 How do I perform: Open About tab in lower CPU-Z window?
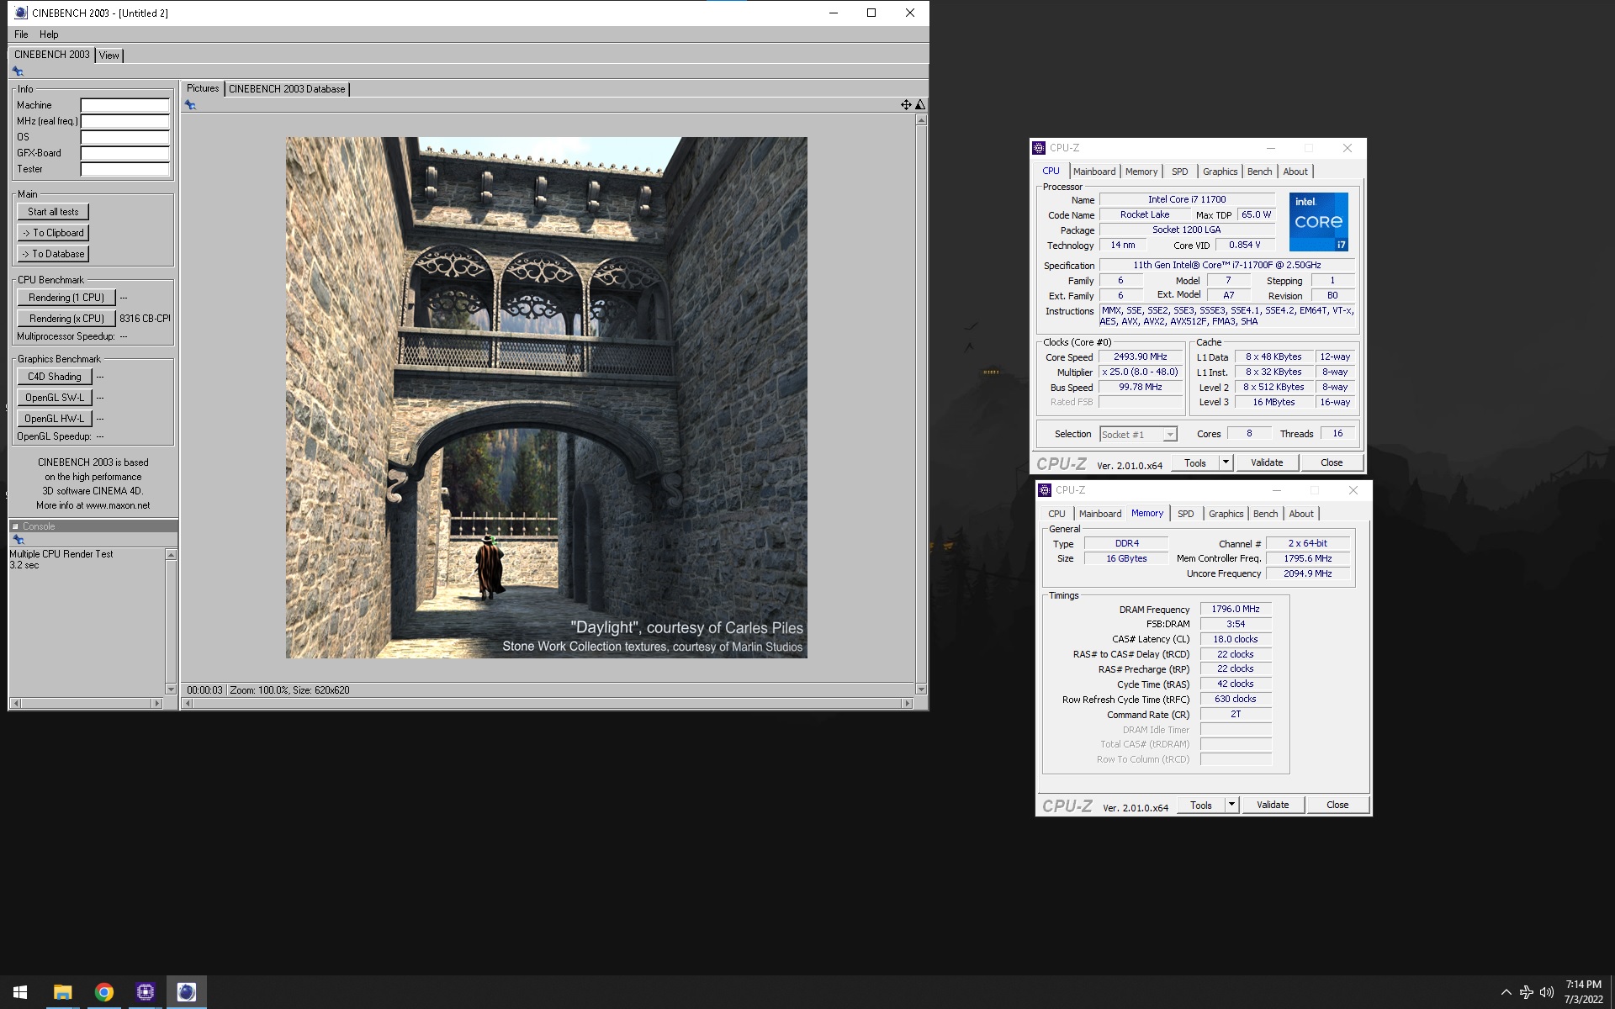[1301, 514]
